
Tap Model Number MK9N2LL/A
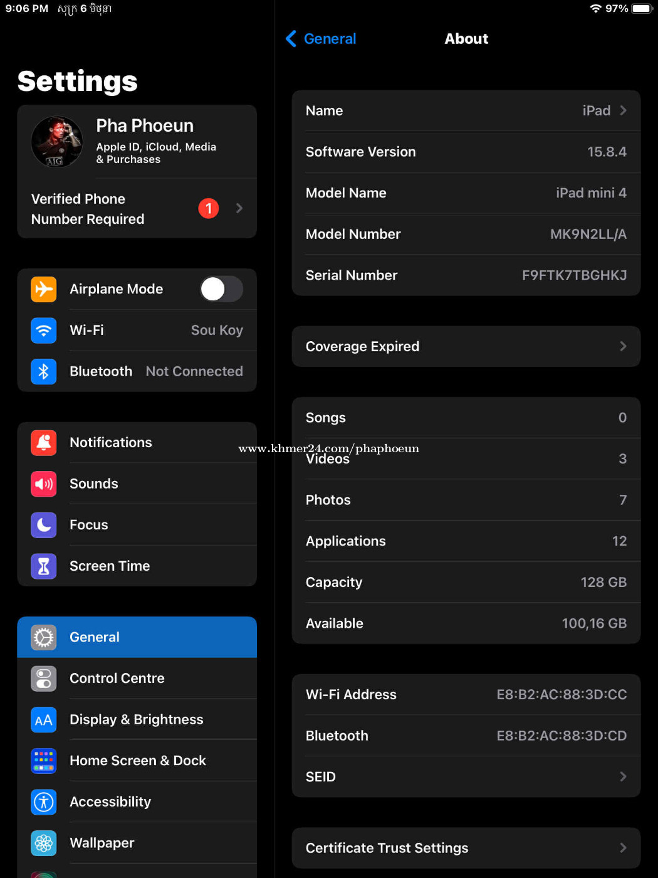(588, 235)
